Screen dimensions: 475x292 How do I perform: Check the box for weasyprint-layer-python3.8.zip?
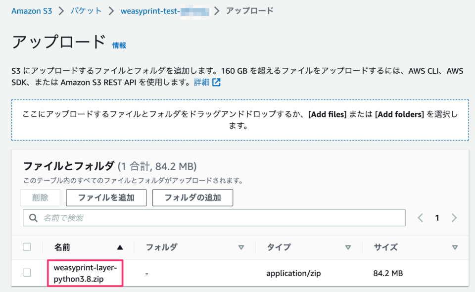(27, 273)
